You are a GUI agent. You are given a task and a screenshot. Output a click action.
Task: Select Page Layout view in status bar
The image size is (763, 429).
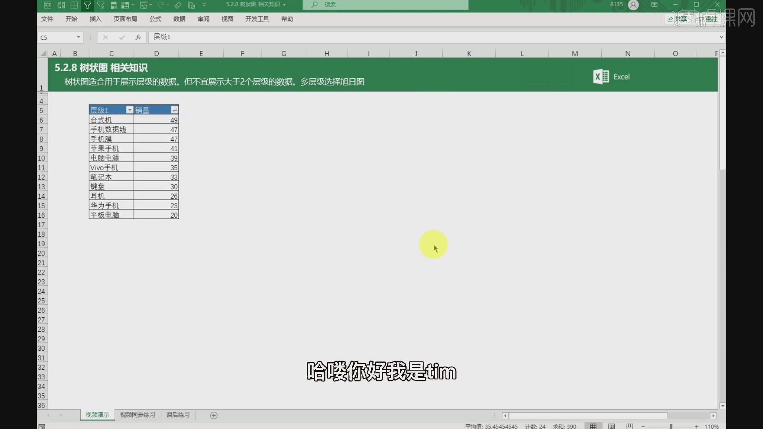tap(612, 426)
